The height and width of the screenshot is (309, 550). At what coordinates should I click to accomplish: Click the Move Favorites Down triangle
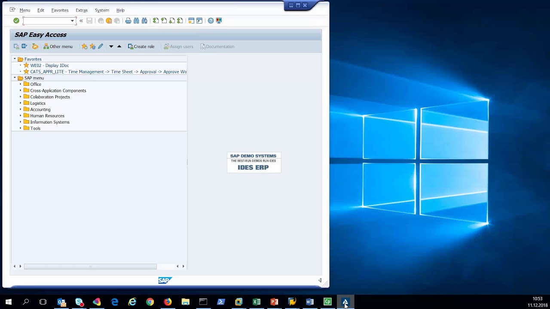pos(111,46)
